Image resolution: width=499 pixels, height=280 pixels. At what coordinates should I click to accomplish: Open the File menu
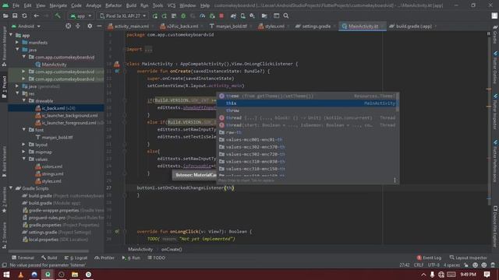(16, 5)
